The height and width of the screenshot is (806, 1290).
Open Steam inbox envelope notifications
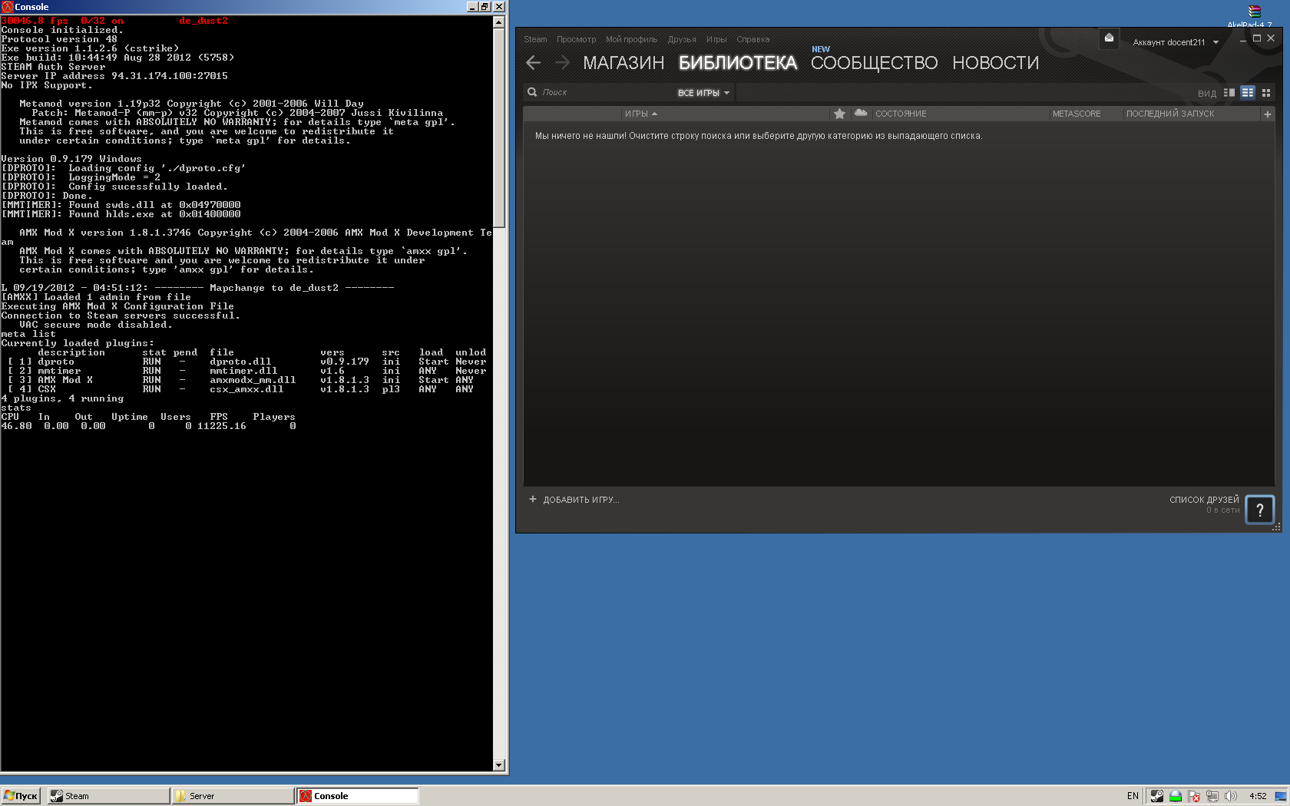tap(1109, 38)
